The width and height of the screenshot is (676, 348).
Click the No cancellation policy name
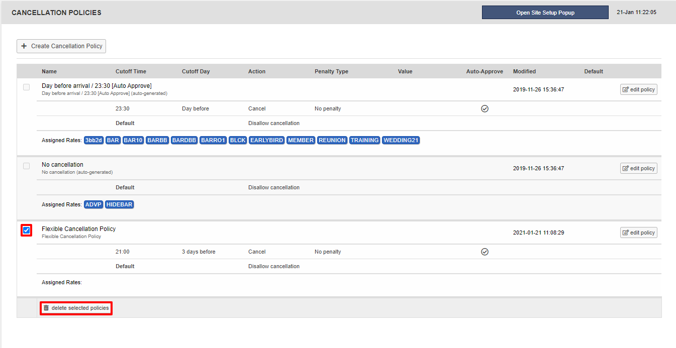coord(62,164)
